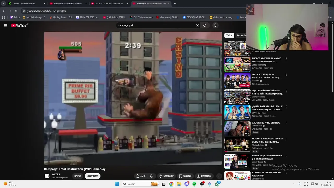Click the Rampage video player
The height and width of the screenshot is (188, 334).
coord(133,98)
